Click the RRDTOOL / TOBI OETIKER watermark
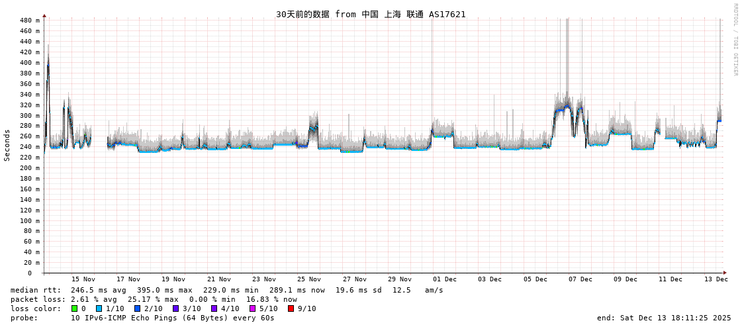 click(735, 40)
